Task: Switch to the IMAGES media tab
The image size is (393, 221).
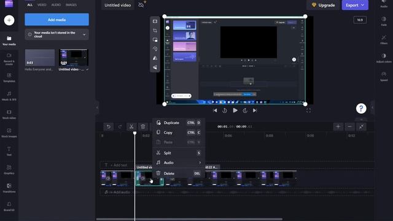Action: pos(71,5)
